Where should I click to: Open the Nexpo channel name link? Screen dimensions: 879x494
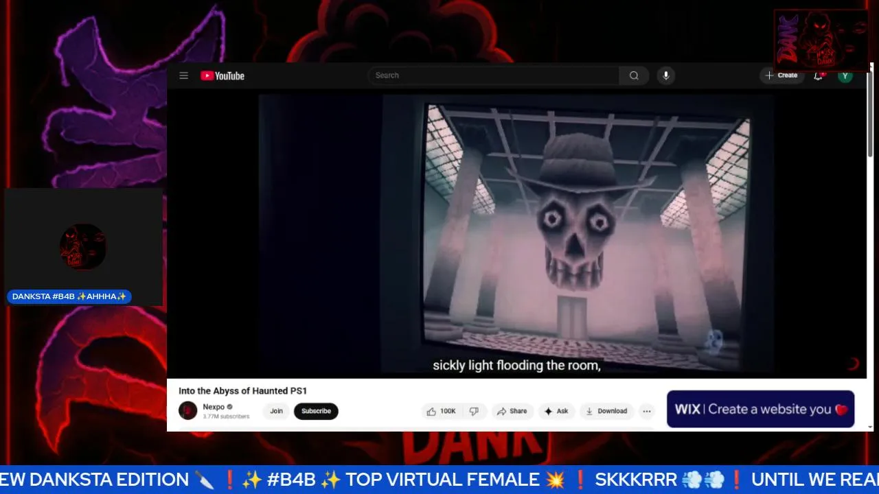[x=214, y=407]
